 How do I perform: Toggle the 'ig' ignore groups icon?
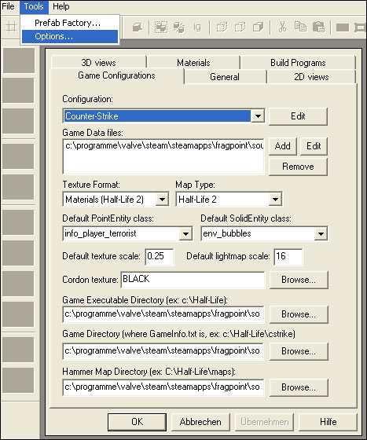[x=197, y=27]
